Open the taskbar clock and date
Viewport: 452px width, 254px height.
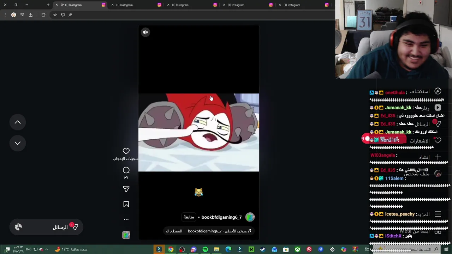(x=18, y=249)
